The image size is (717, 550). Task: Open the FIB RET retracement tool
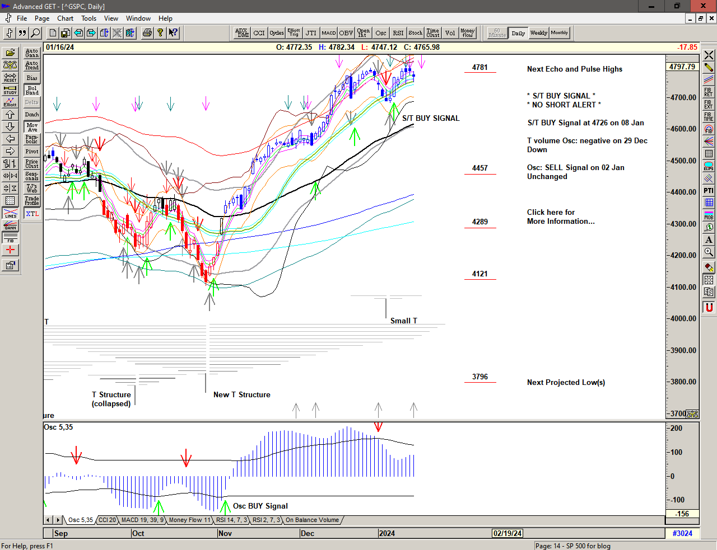[x=709, y=92]
